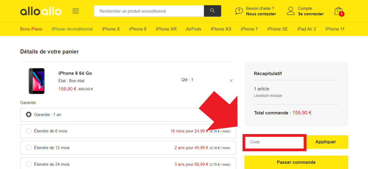
Task: Open iPhone 11 category
Action: click(335, 29)
